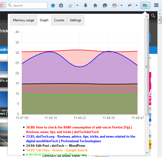Toggle the Tab Data folder toolbar button
162x157 pixels.
click(145, 5)
